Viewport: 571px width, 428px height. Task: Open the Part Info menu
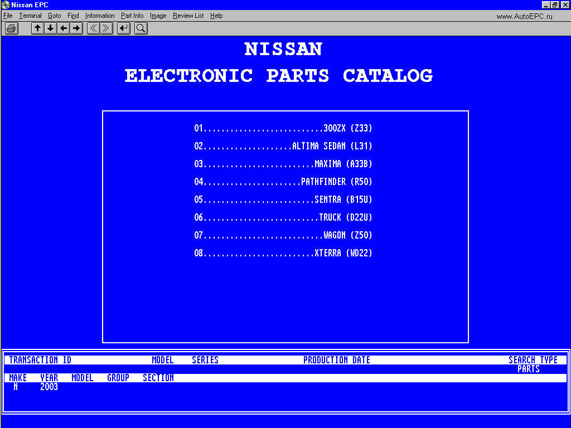(x=132, y=16)
